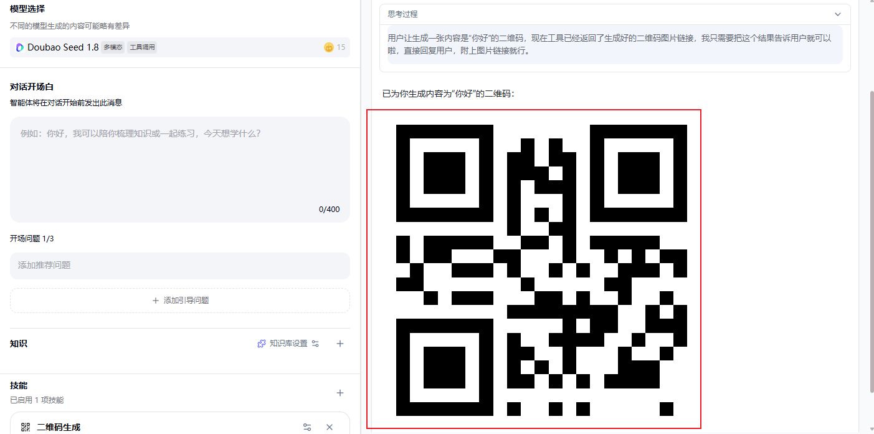874x434 pixels.
Task: Click the thinking process paragraph text
Action: point(614,44)
